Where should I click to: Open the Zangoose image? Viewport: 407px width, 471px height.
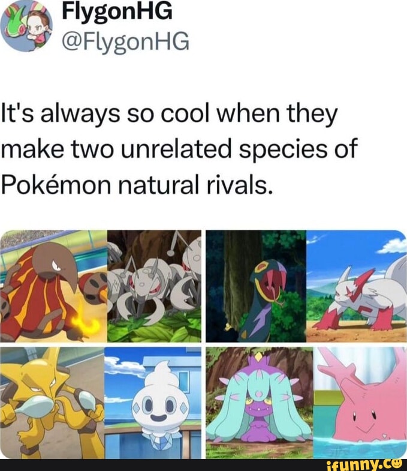[x=357, y=286]
